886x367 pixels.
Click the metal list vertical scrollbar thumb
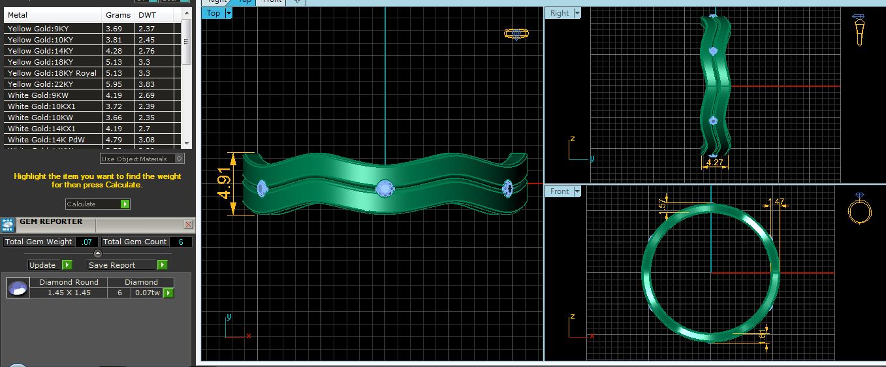coord(187,42)
